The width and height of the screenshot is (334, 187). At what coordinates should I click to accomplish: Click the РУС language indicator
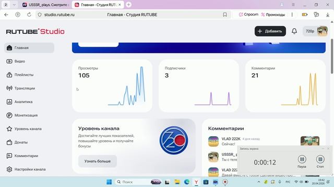288,182
